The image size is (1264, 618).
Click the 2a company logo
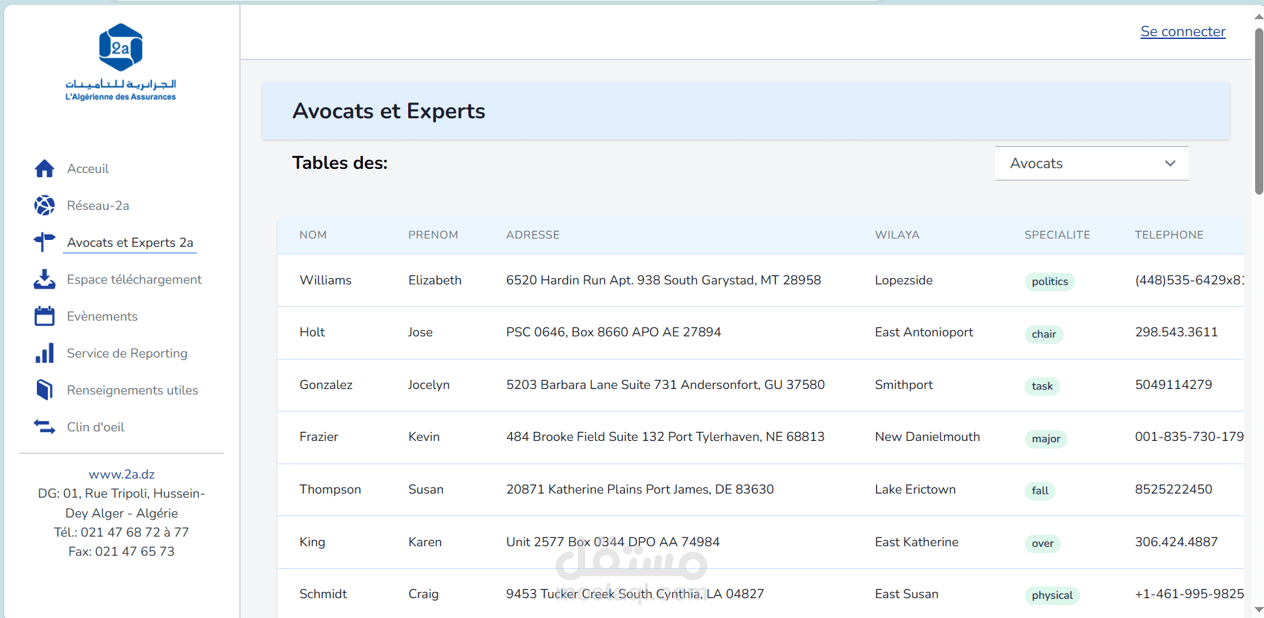pos(120,62)
